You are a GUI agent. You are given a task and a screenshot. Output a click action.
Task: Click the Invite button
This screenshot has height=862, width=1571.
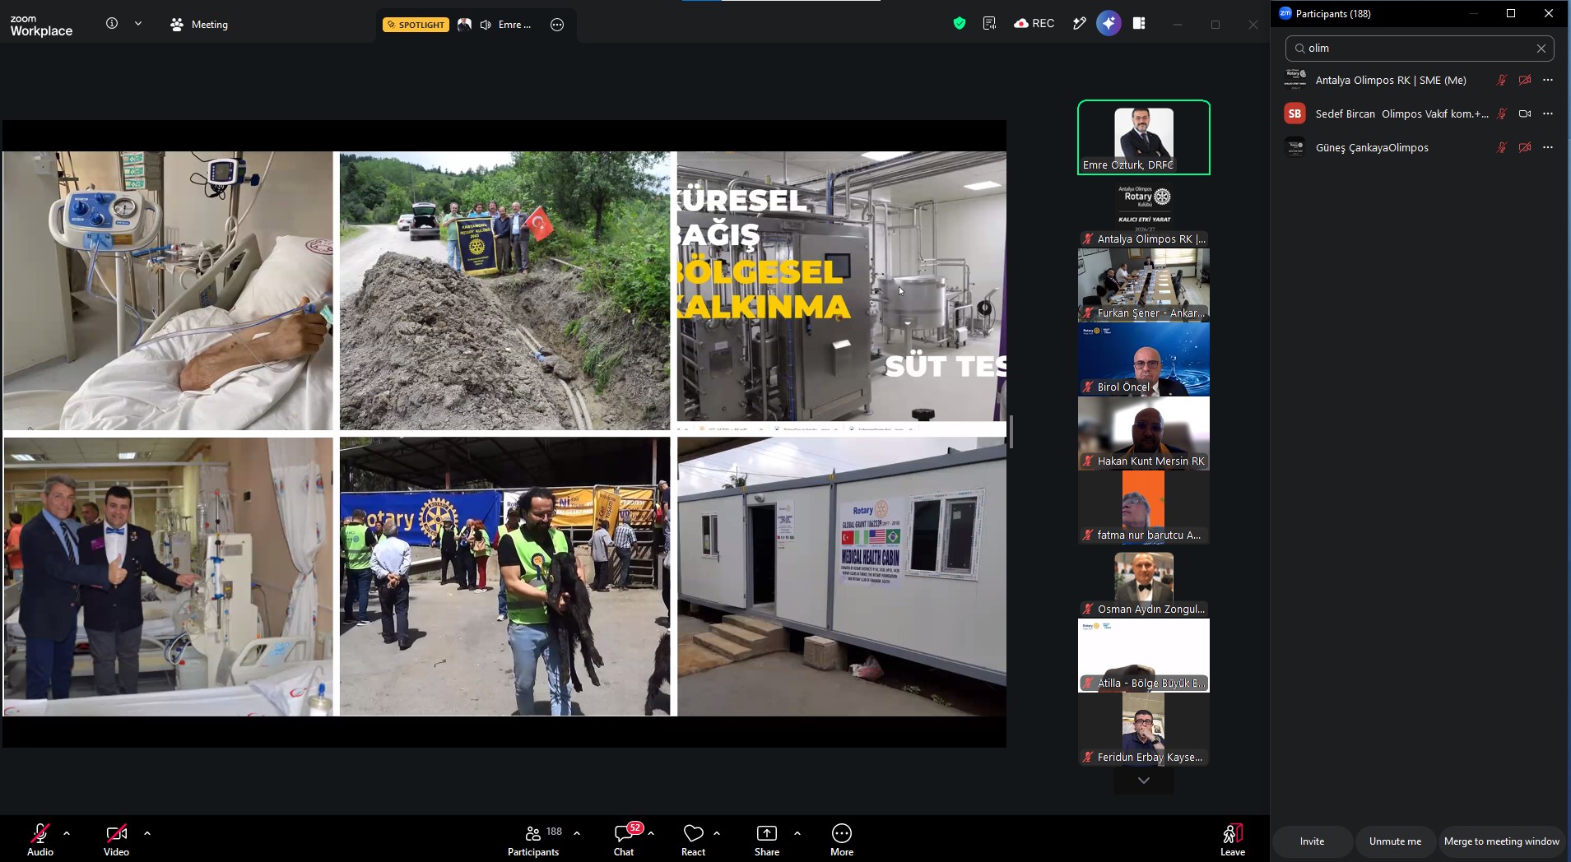point(1313,841)
